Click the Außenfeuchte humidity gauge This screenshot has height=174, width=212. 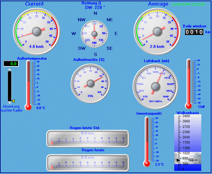click(x=90, y=83)
